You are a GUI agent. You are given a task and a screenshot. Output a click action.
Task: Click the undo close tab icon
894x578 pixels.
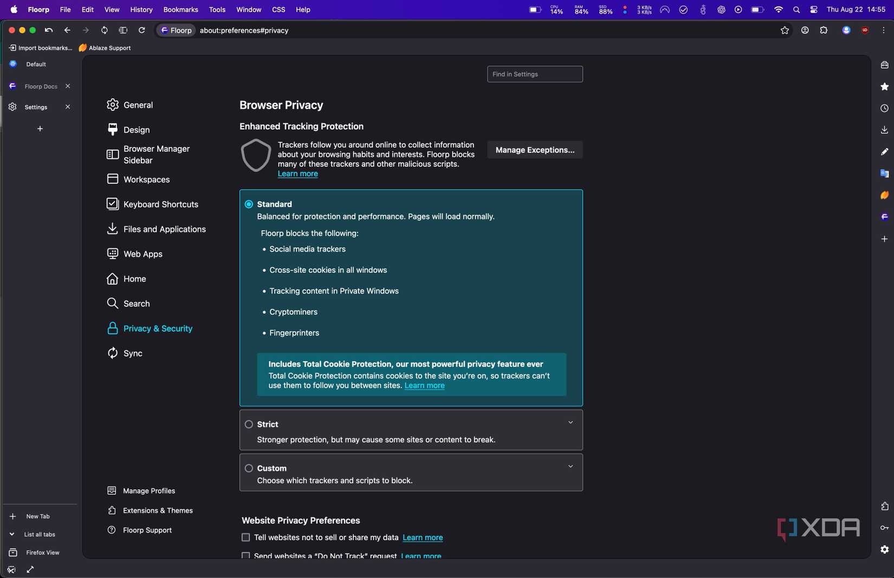(49, 30)
